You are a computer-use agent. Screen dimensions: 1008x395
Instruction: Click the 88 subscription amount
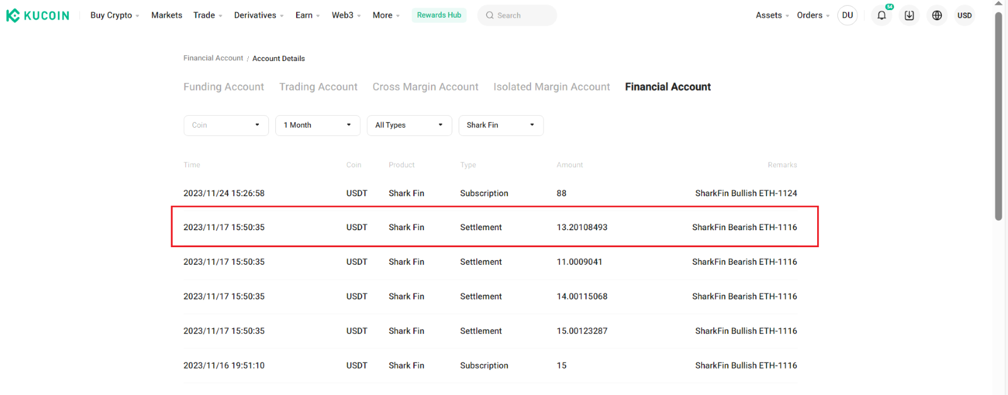pos(561,193)
